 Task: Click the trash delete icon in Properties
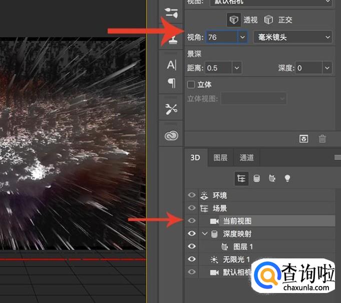[322, 139]
